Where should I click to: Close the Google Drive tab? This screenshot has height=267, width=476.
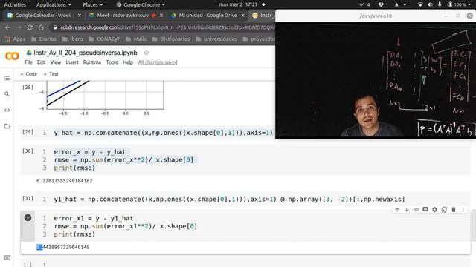coord(242,15)
